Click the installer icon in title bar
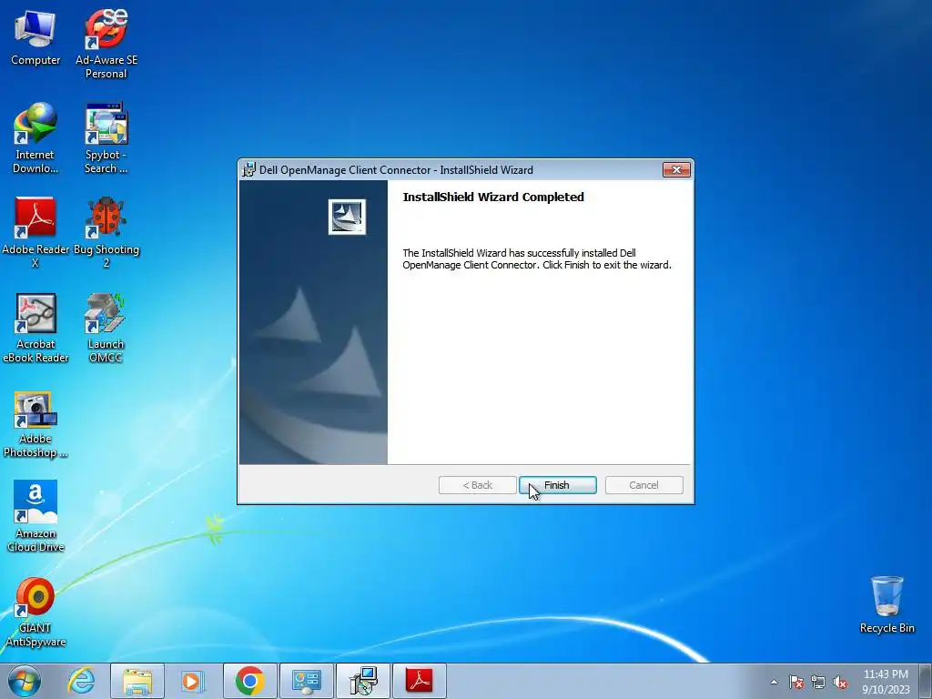 (249, 169)
